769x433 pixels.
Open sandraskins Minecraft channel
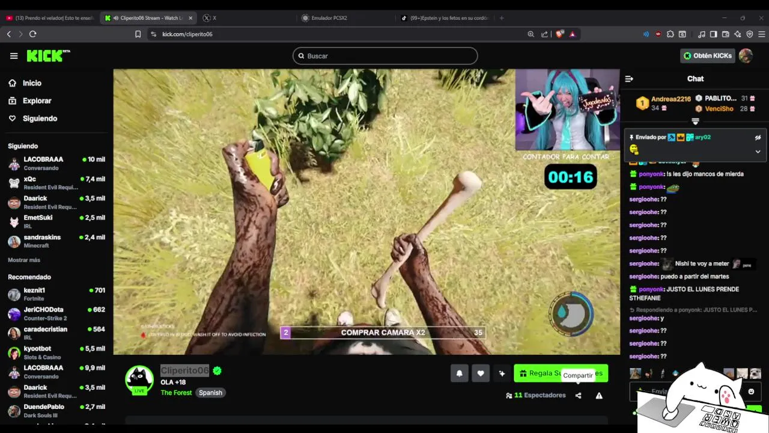coord(56,241)
